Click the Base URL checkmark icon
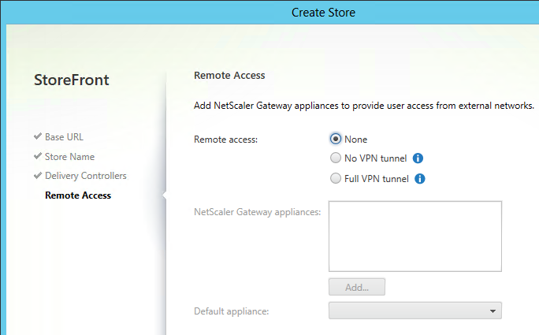Screen dimensions: 539x335 point(38,136)
